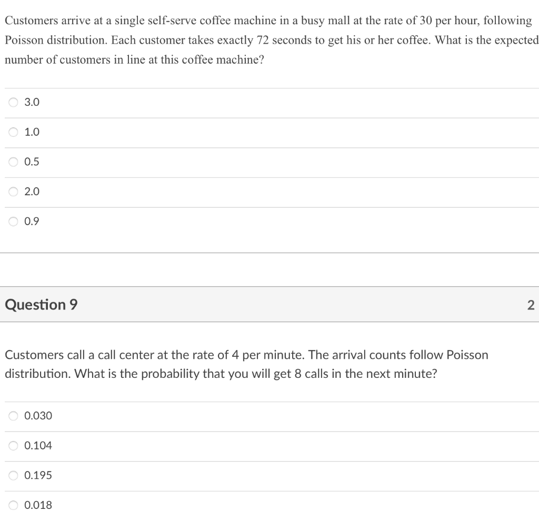Click the '0.9' answer label text

(32, 222)
